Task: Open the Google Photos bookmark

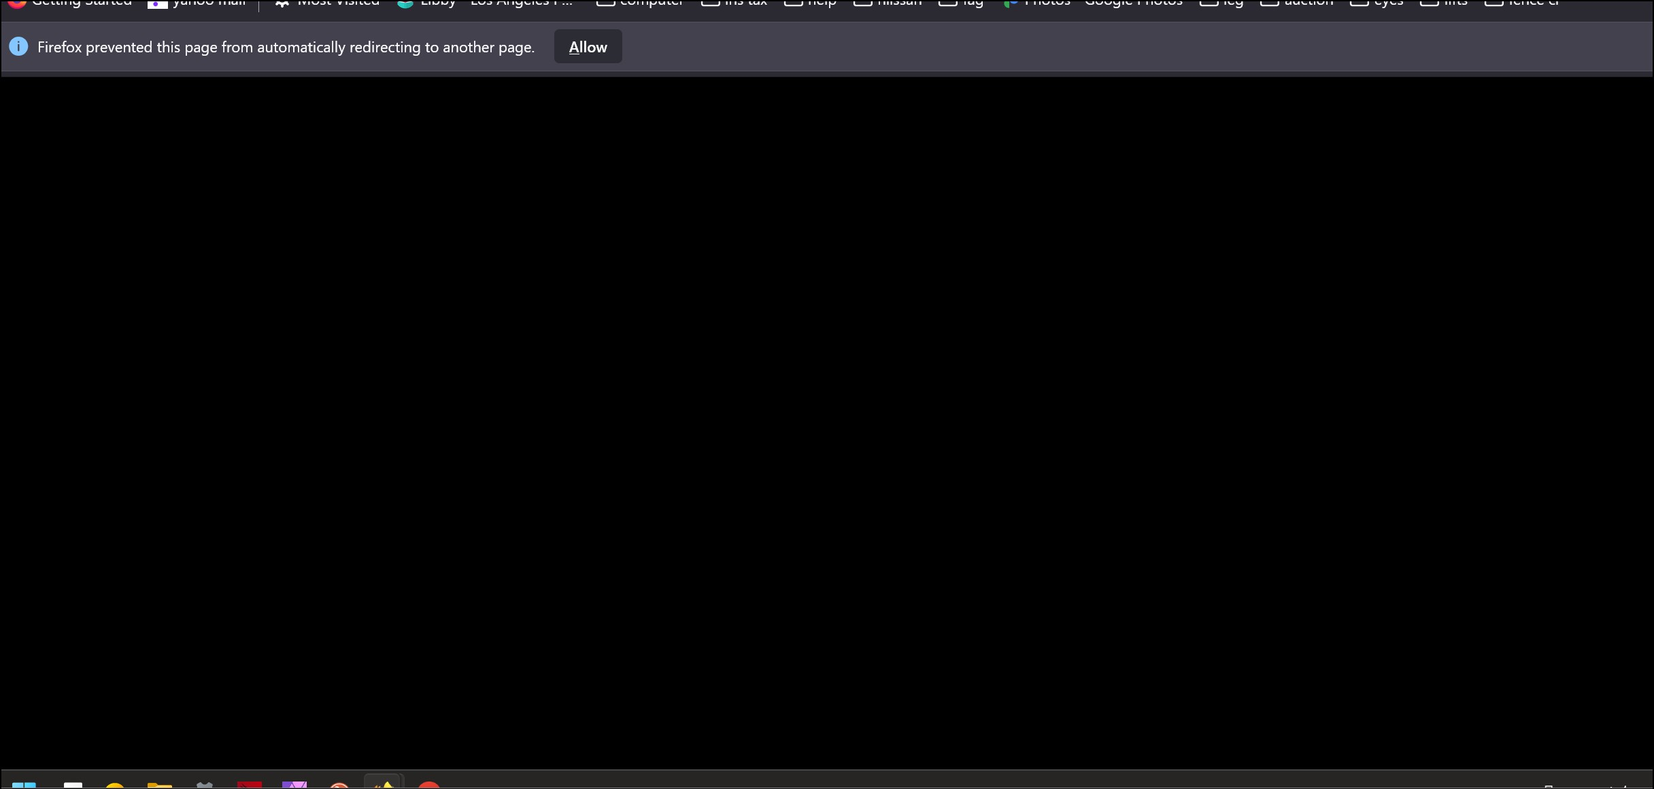Action: tap(1133, 3)
